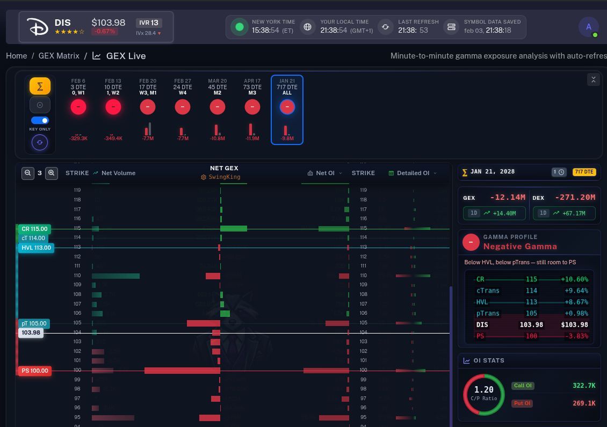Screen dimensions: 607x427
Task: Click the cTrans 114 row in gamma profile
Action: tap(532, 291)
